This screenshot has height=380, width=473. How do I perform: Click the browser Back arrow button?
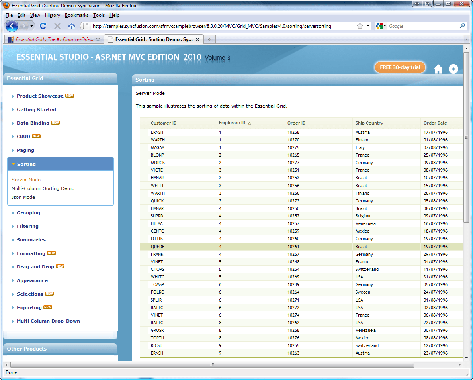[x=12, y=26]
